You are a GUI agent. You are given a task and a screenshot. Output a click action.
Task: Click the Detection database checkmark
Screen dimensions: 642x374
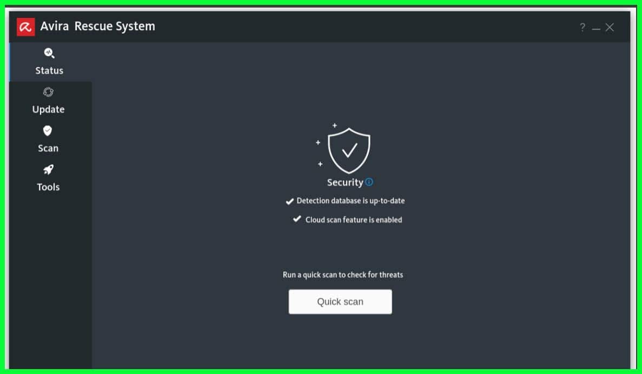click(x=289, y=201)
